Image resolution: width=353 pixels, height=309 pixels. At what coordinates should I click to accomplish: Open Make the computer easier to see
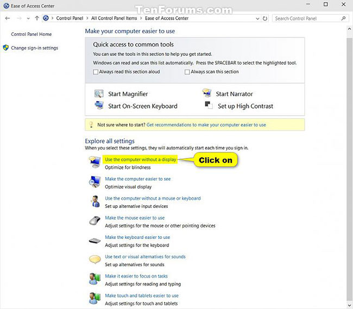138,179
